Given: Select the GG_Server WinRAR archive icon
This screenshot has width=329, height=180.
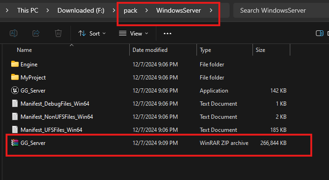Looking at the screenshot, I should 14,143.
